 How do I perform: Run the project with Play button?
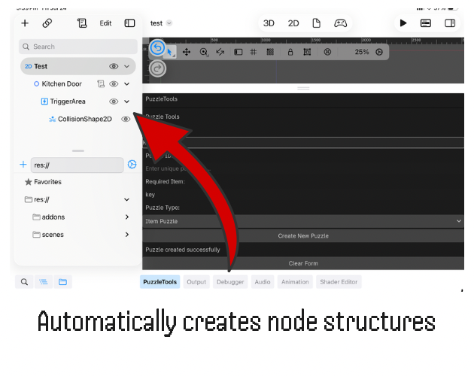point(403,23)
